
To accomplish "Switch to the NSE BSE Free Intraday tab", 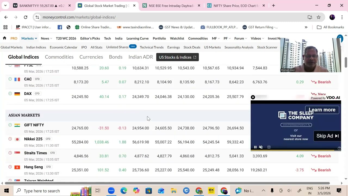I will click(x=172, y=5).
